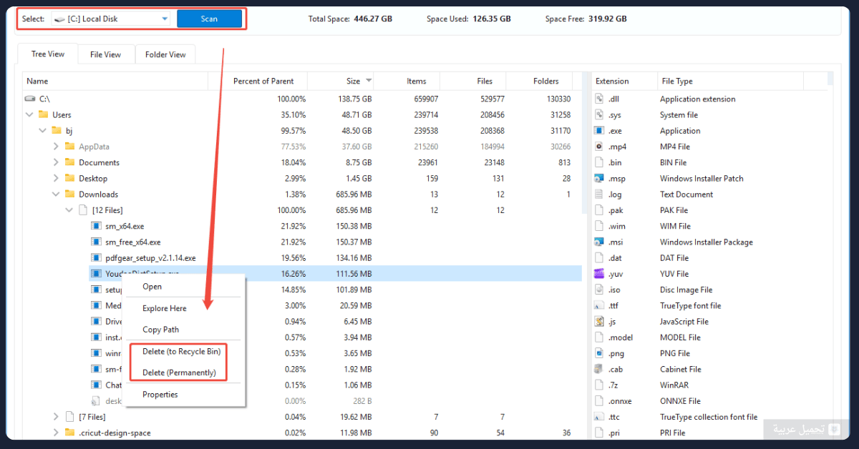This screenshot has width=859, height=449.
Task: Sort by the Folders column header
Action: 540,81
